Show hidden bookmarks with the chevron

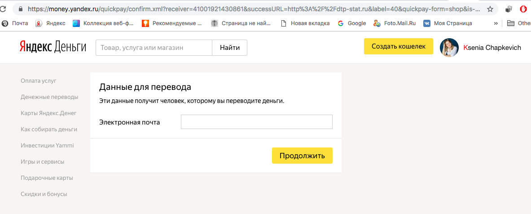point(496,23)
